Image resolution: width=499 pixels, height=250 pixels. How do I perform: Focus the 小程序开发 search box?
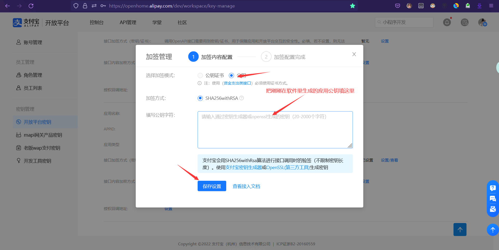coord(404,22)
